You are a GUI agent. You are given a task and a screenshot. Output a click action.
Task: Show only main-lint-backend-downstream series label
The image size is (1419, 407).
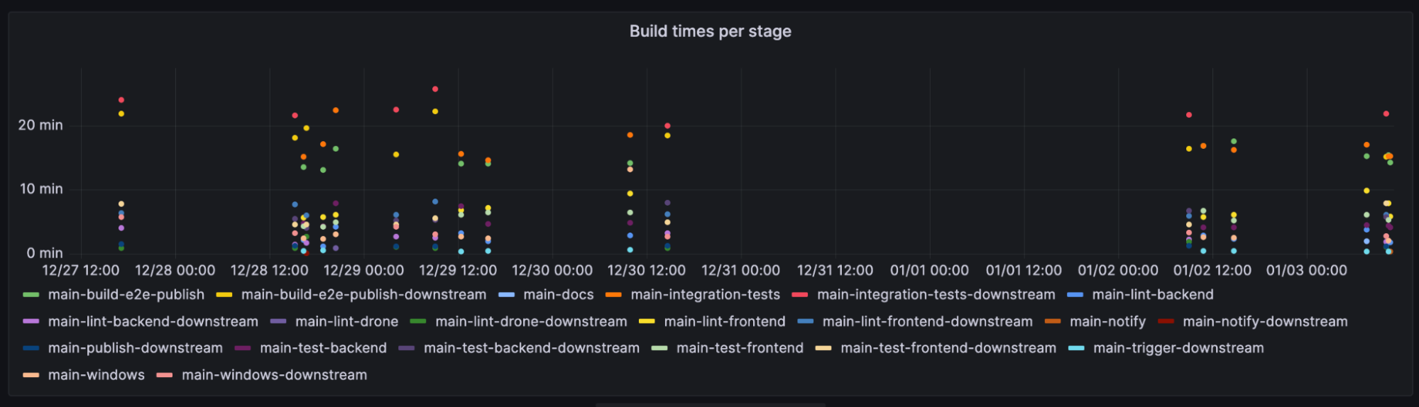tap(153, 322)
